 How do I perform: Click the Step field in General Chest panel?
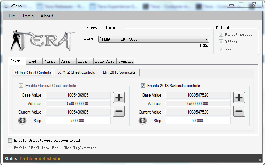pyautogui.click(x=78, y=121)
